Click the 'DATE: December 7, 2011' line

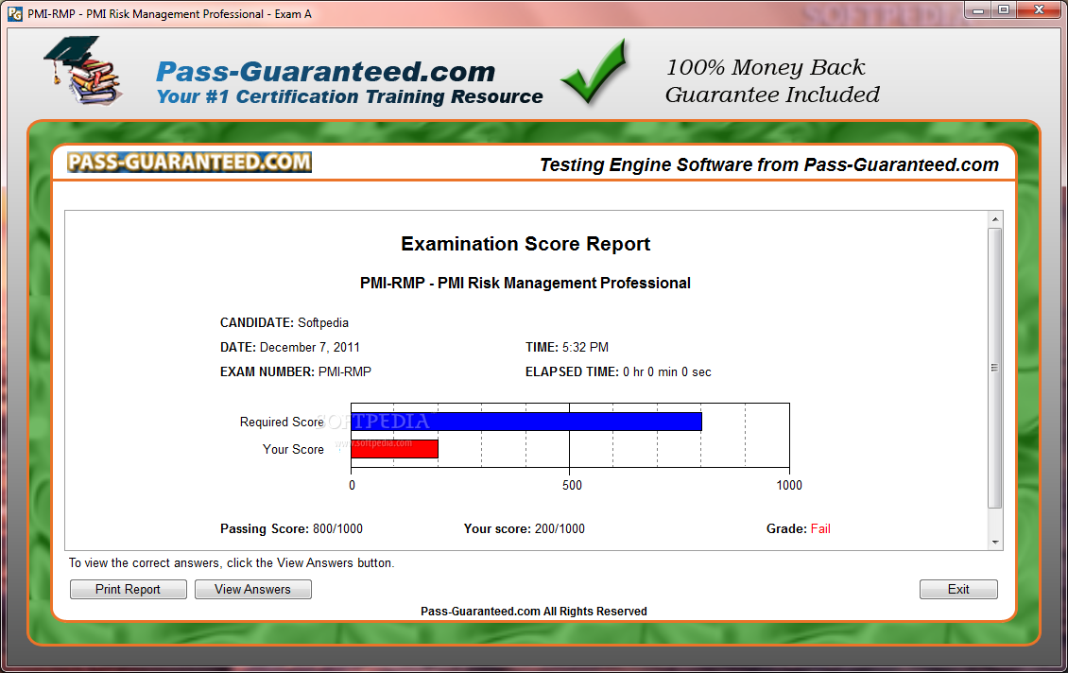pos(289,348)
